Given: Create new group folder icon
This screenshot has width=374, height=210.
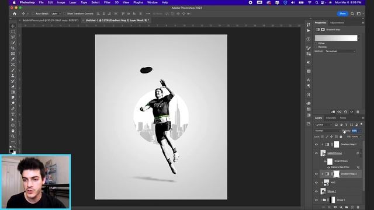Looking at the screenshot, I should pos(347,208).
